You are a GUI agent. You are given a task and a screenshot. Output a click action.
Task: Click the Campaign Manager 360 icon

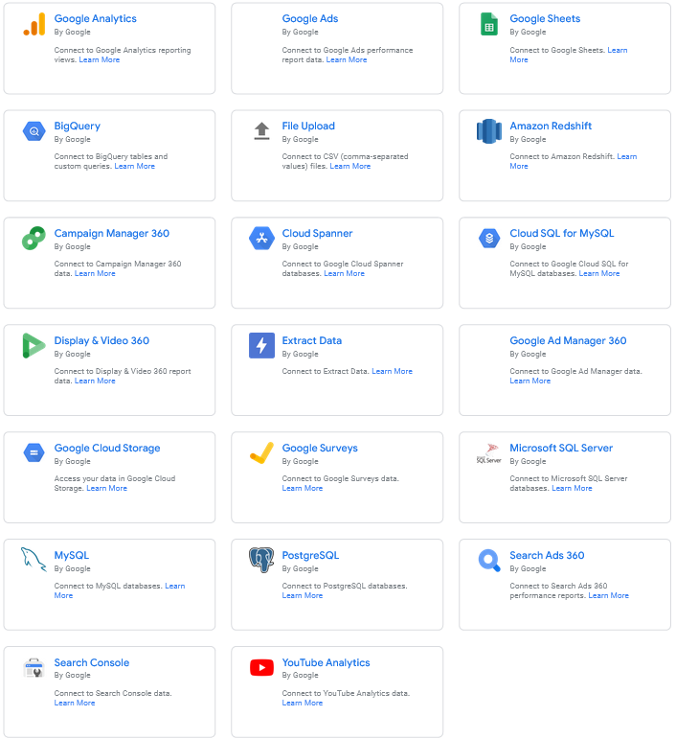pyautogui.click(x=34, y=239)
